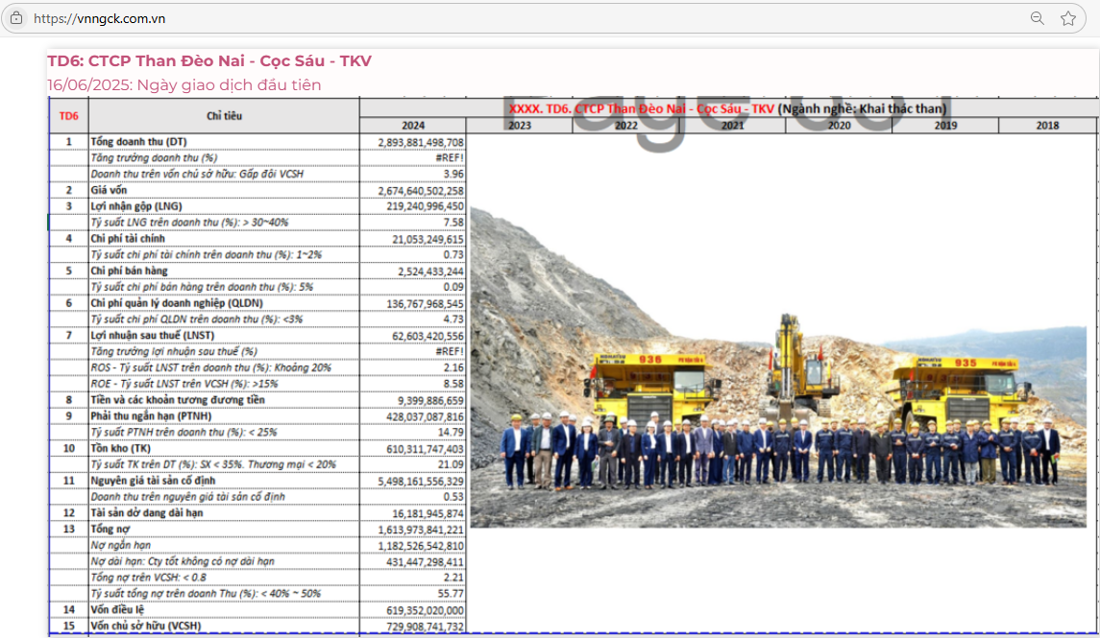
Task: Click the mining site group photo
Action: coord(778,367)
